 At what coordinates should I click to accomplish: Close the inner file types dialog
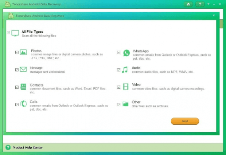214,15
